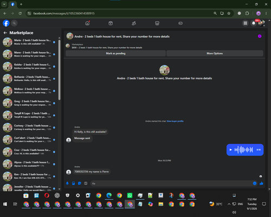The height and width of the screenshot is (217, 271).
Task: Click browser address bar URL
Action: click(64, 14)
